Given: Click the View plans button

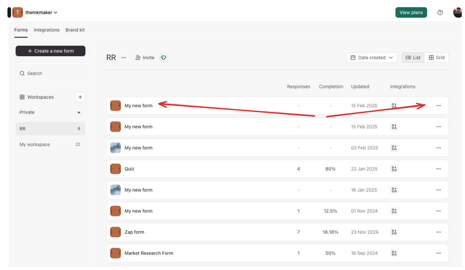Looking at the screenshot, I should (411, 13).
